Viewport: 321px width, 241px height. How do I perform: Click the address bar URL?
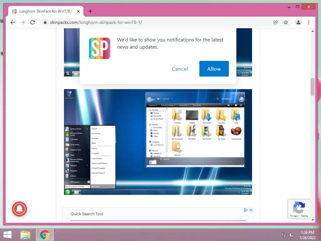pyautogui.click(x=96, y=22)
